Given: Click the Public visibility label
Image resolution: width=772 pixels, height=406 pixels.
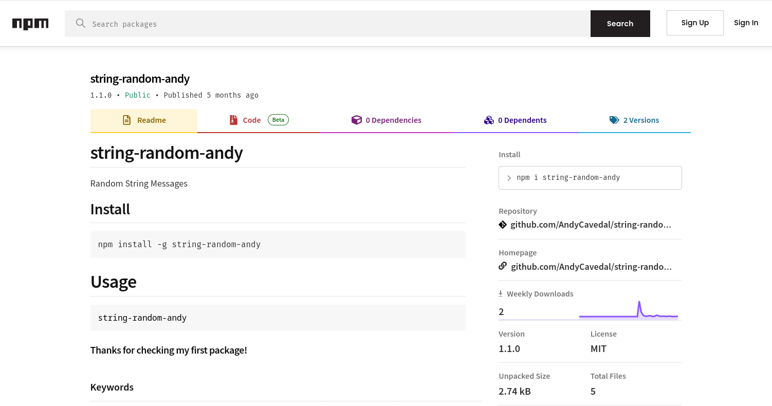Looking at the screenshot, I should click(x=137, y=95).
